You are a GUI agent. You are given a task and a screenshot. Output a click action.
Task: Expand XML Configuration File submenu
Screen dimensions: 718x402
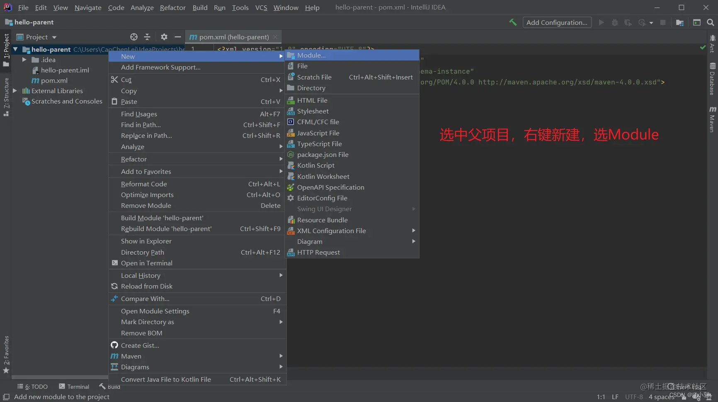point(352,231)
